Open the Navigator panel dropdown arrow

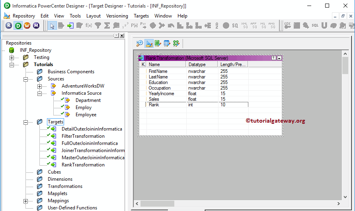click(x=116, y=35)
